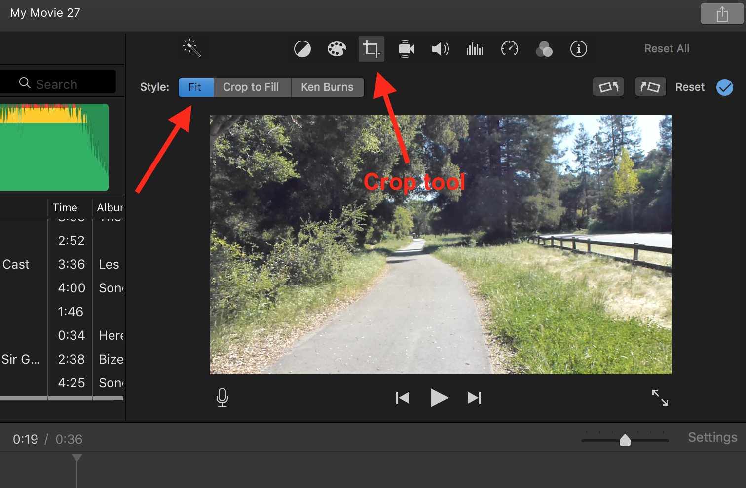This screenshot has height=488, width=746.
Task: Open the Clip Filter and Audio Effects panel
Action: click(x=544, y=49)
